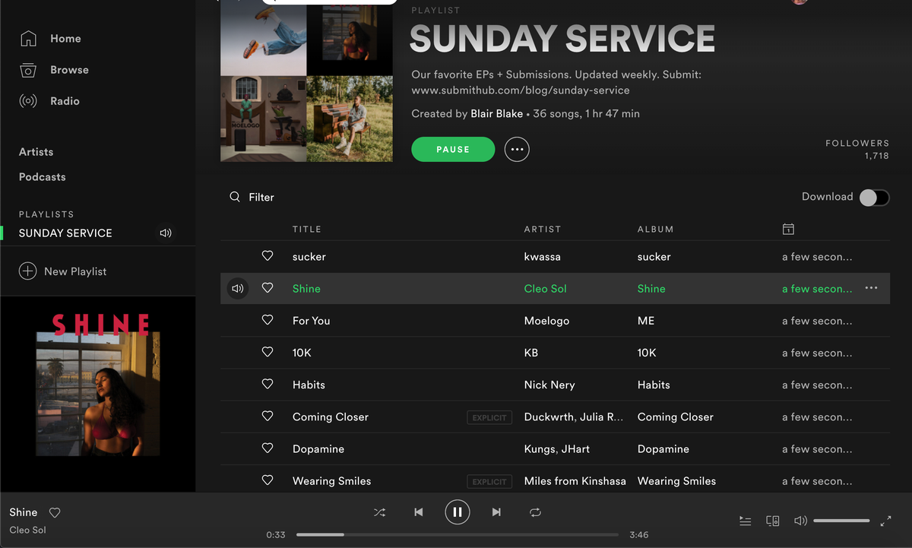Toggle shuffle playback

tap(379, 512)
